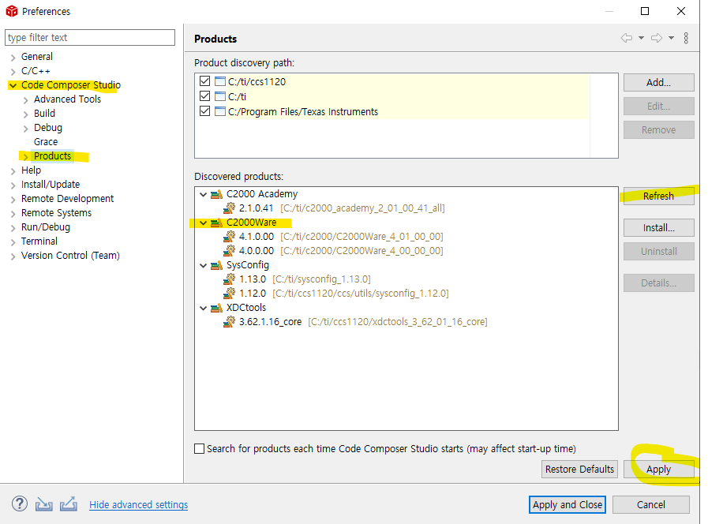Enable search for products on each startup

tap(199, 448)
